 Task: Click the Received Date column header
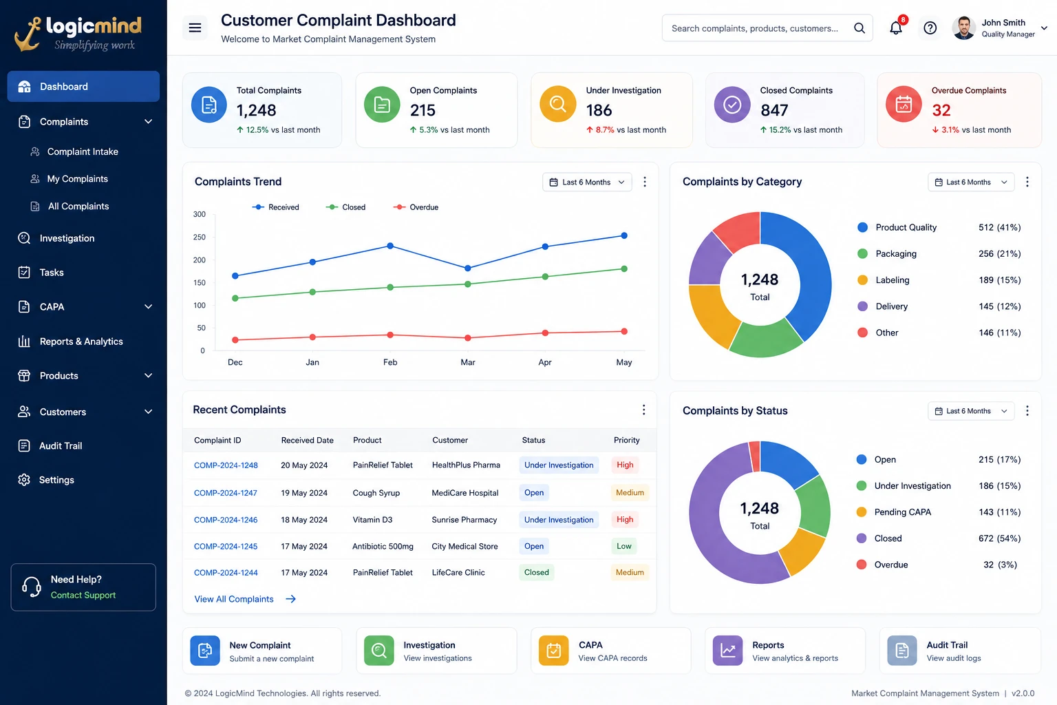(x=307, y=440)
